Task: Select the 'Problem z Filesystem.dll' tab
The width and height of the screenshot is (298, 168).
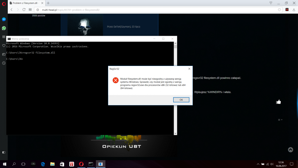Action: point(25,3)
